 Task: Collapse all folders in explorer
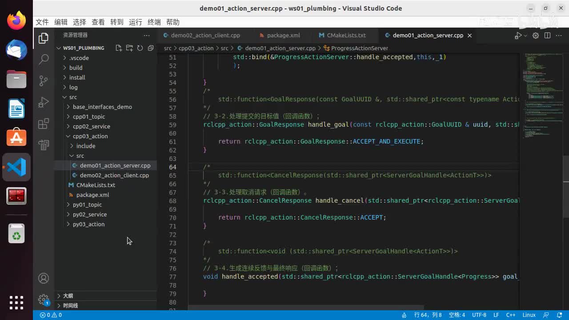pos(150,48)
